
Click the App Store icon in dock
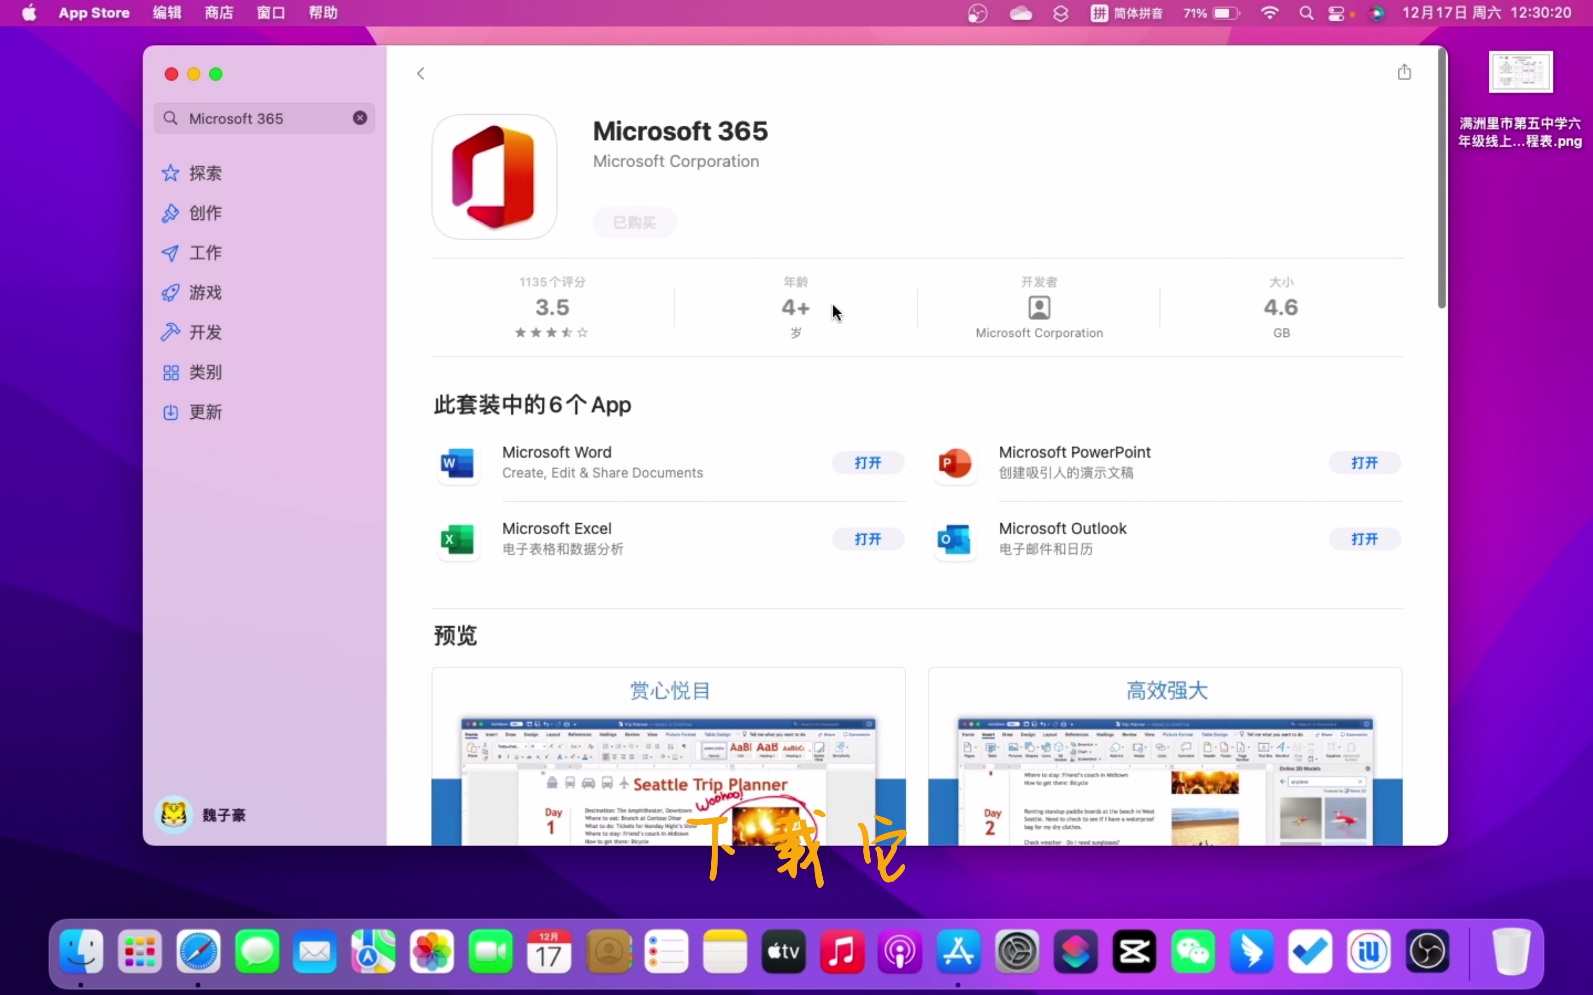click(959, 950)
